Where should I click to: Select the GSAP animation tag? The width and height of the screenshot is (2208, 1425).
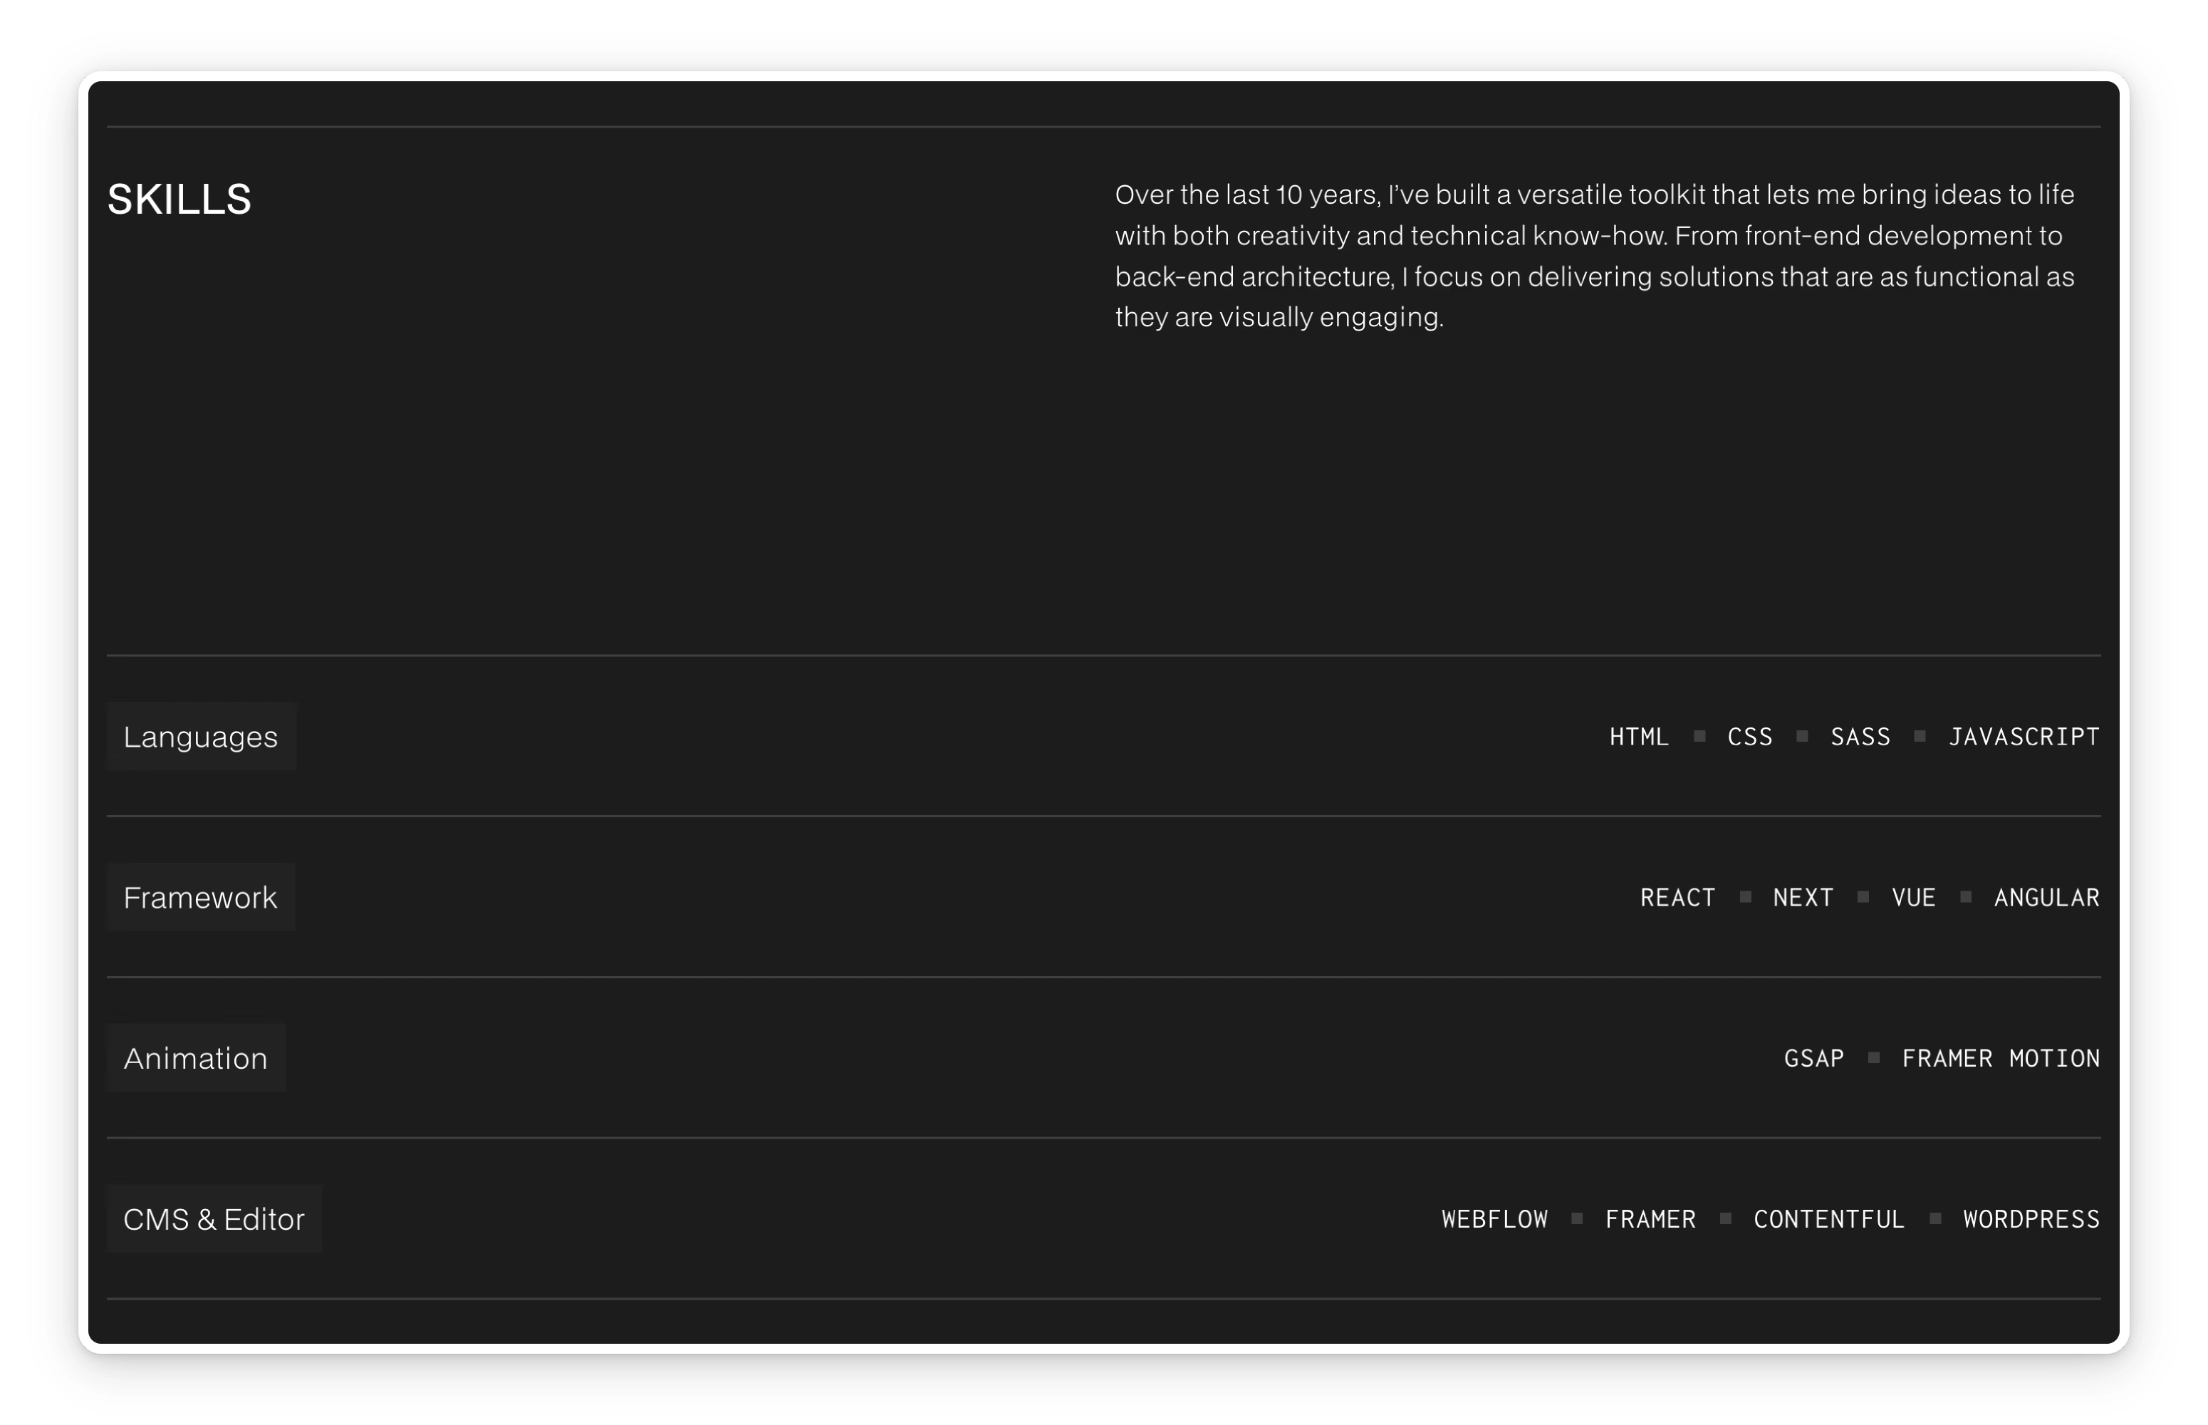[x=1813, y=1059]
